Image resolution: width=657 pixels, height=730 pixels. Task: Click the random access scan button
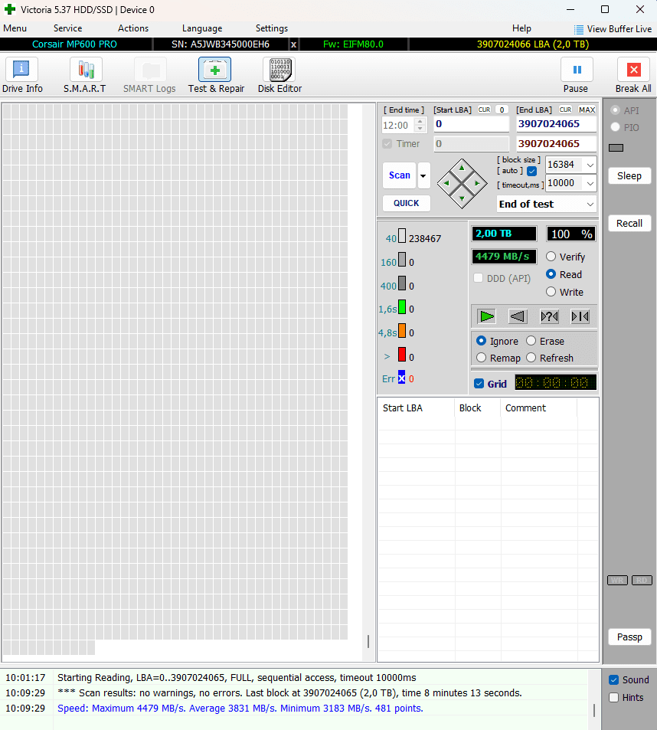[549, 316]
